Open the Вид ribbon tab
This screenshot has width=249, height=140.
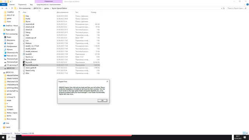pos(31,5)
